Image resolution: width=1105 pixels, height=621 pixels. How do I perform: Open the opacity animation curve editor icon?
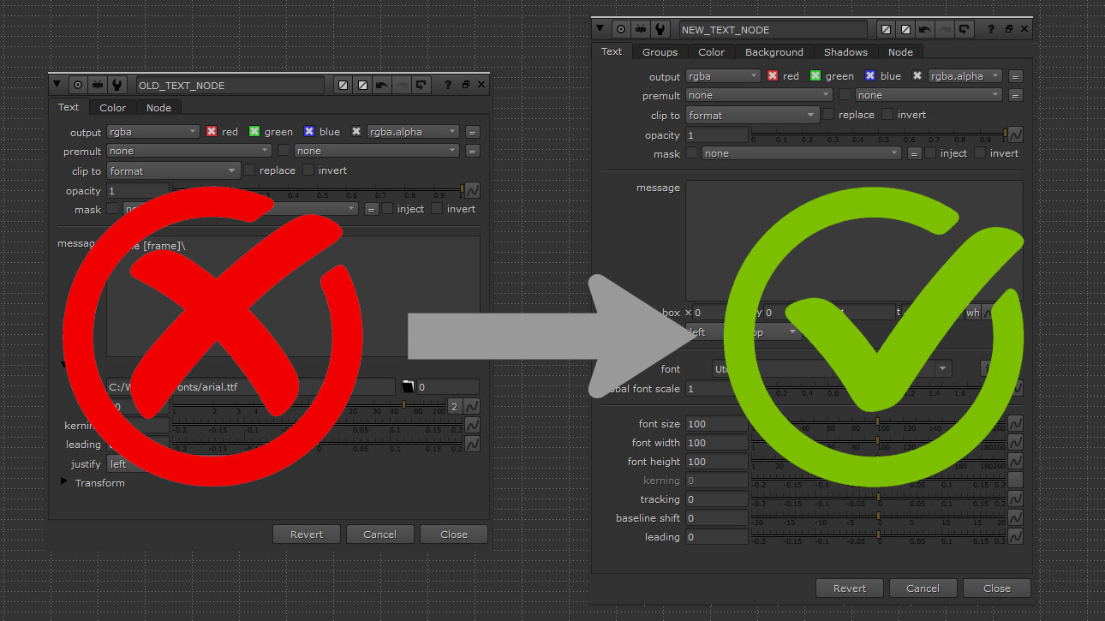coord(1015,134)
